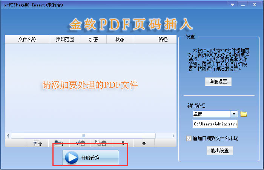Image resolution: width=264 pixels, height=170 pixels.
Task: Move the file down with the down arrow
Action: pyautogui.click(x=123, y=143)
